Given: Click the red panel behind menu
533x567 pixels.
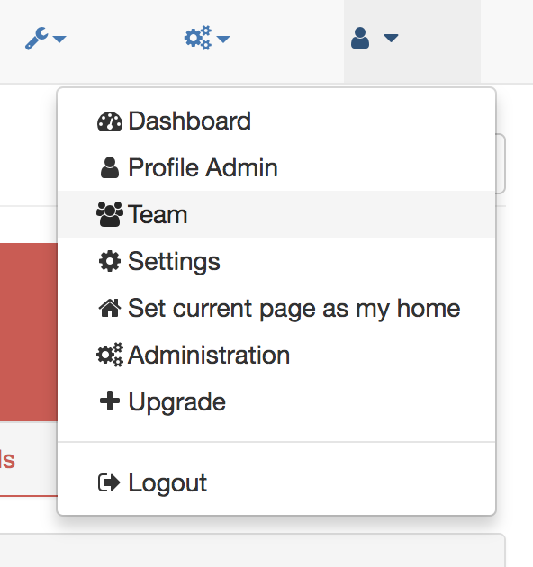Looking at the screenshot, I should click(x=29, y=332).
